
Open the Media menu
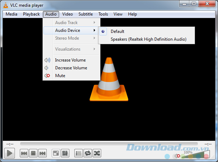pos(11,14)
